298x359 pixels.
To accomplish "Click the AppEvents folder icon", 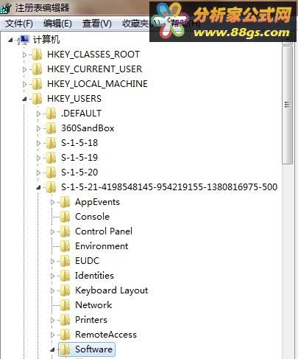I will click(x=65, y=202).
